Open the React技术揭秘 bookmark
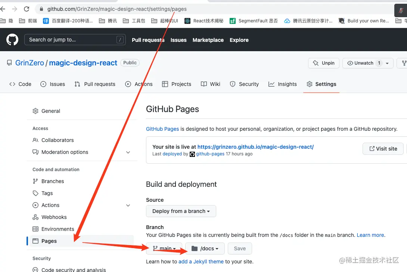Screen dimensions: 407x272 pos(204,21)
